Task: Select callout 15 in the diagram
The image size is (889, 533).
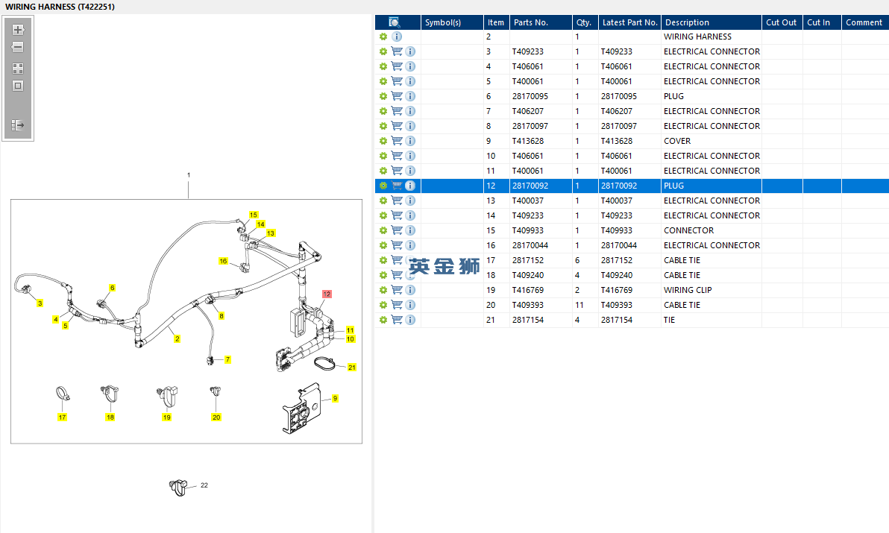Action: pyautogui.click(x=254, y=215)
